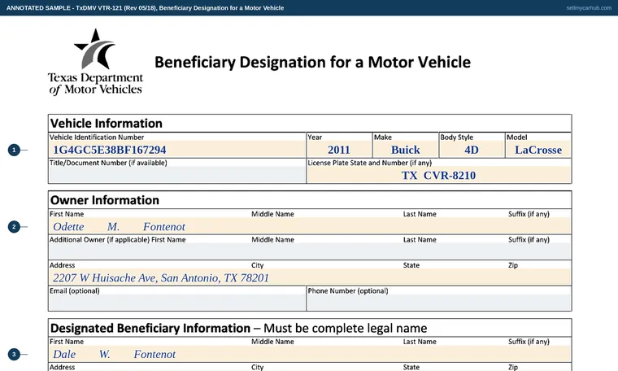This screenshot has height=371, width=618.
Task: Click the 'Beneficiary Designation for a Motor Vehicle' title
Action: point(312,63)
